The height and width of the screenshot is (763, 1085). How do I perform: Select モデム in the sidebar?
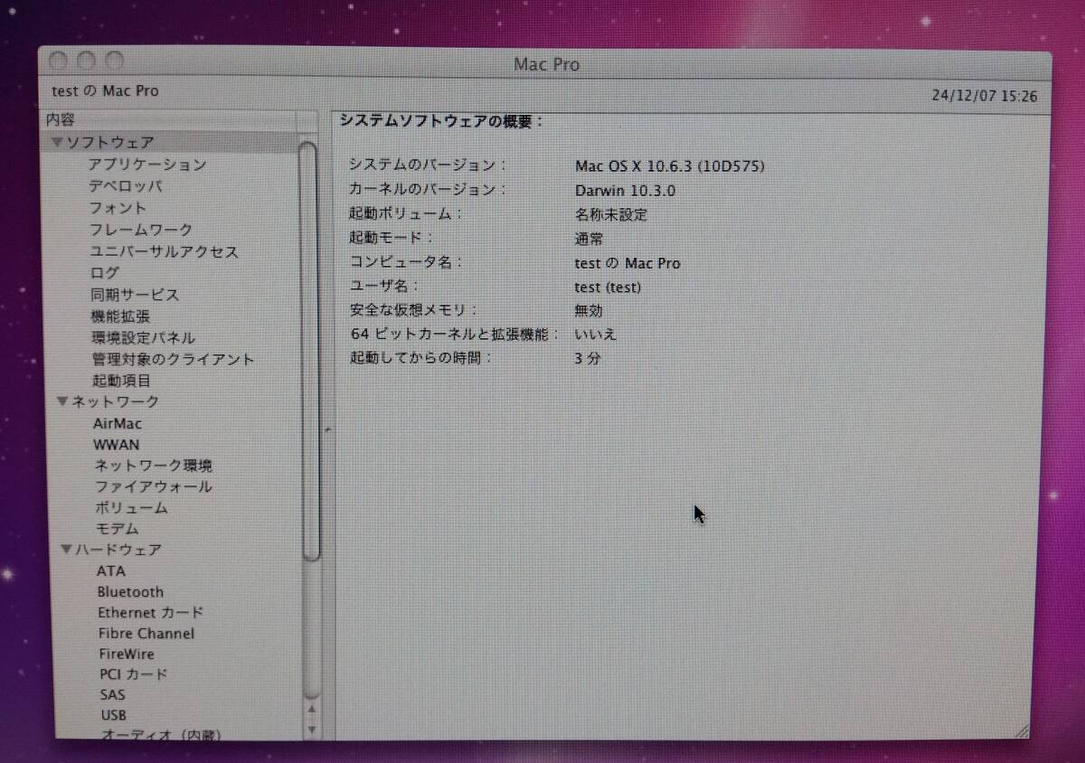click(x=118, y=529)
